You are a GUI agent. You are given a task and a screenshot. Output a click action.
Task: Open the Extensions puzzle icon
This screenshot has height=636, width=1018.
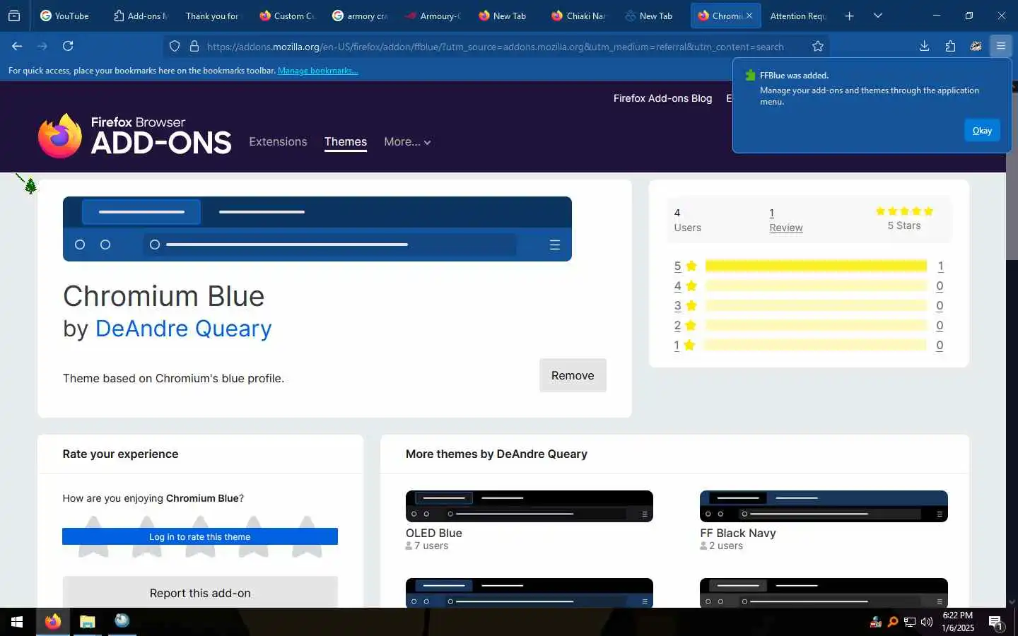pyautogui.click(x=950, y=46)
